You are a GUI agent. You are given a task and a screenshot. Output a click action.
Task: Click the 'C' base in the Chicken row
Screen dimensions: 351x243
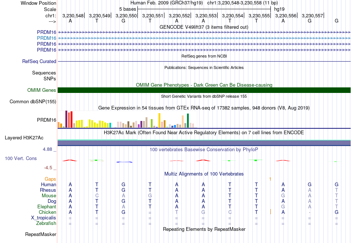point(230,212)
